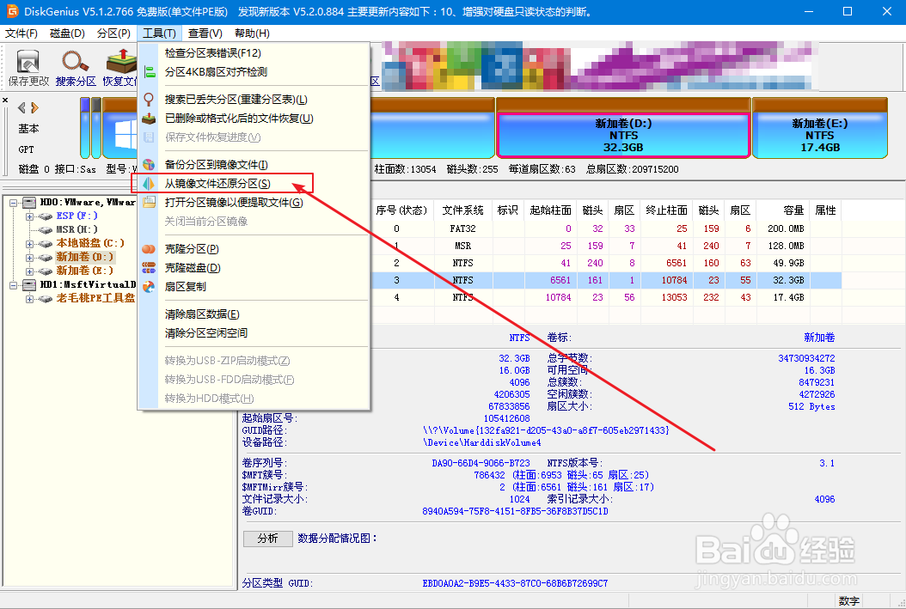Click the HD0 VMware disk drive icon
This screenshot has height=609, width=906.
[29, 203]
